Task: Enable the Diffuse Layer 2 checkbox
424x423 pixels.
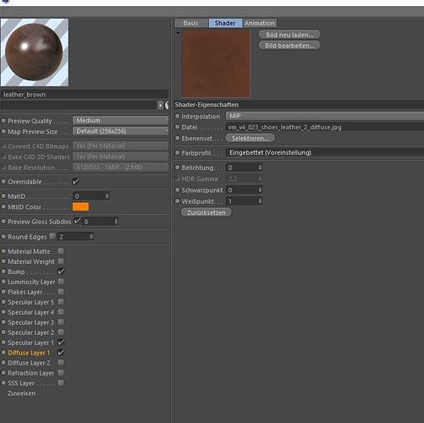Action: click(61, 363)
